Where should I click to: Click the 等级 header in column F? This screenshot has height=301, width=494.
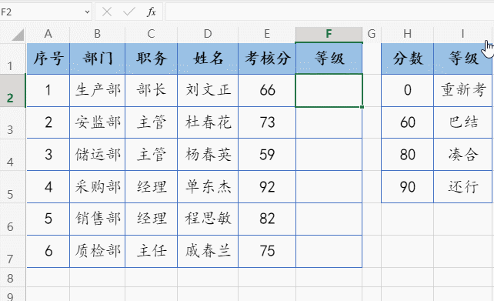pos(329,59)
